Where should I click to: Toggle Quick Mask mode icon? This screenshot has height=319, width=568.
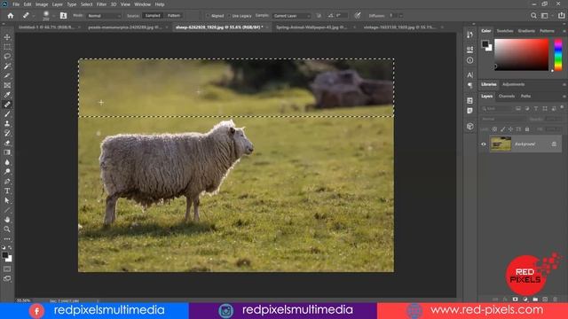pos(7,269)
